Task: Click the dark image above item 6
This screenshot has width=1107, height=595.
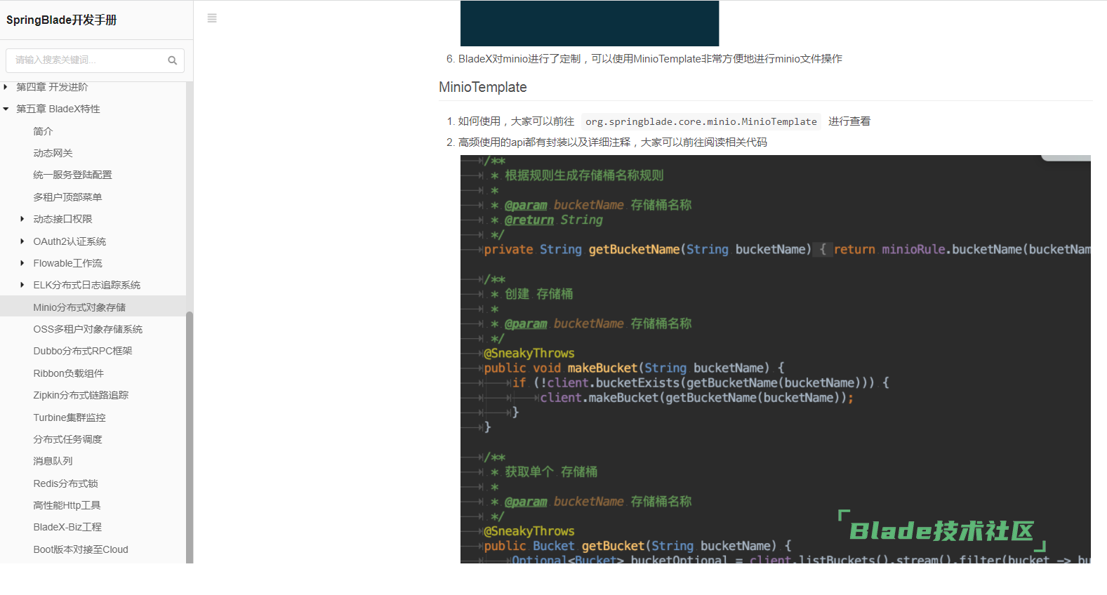Action: (590, 23)
